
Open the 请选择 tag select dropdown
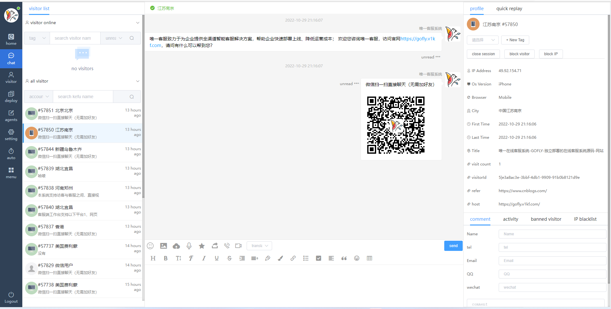[483, 40]
